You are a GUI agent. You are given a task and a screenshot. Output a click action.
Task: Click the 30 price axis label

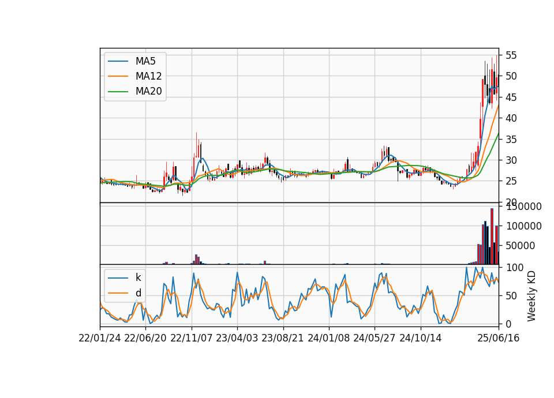tap(511, 160)
